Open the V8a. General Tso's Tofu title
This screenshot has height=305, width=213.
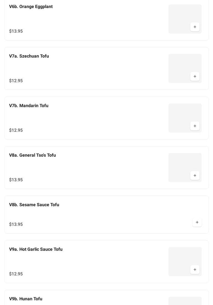point(32,155)
